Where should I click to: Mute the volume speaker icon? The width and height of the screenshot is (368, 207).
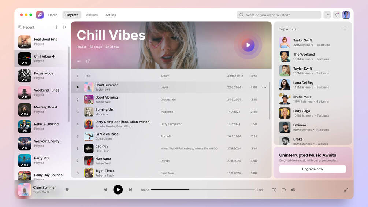click(x=293, y=190)
